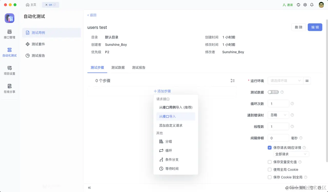Click help icon next to 线程数
Viewport: 328px width, 192px height.
point(292,127)
